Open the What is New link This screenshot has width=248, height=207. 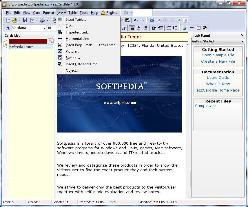(x=218, y=84)
